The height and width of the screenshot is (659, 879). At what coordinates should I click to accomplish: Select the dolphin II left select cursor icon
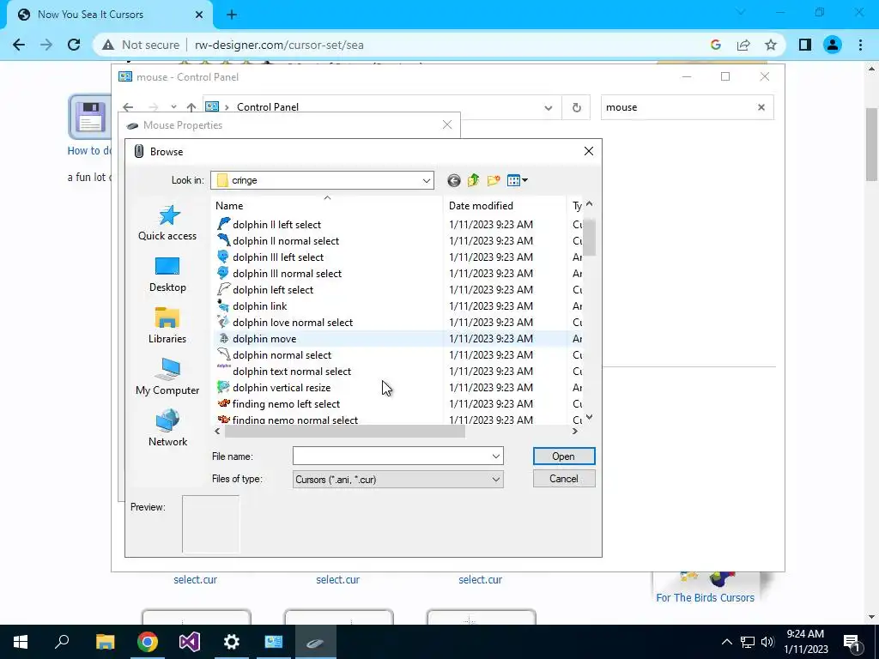click(x=224, y=224)
